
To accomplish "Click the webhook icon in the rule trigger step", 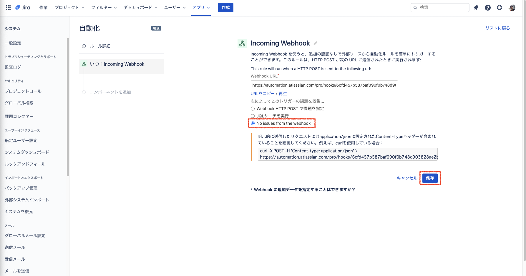I will (x=84, y=64).
